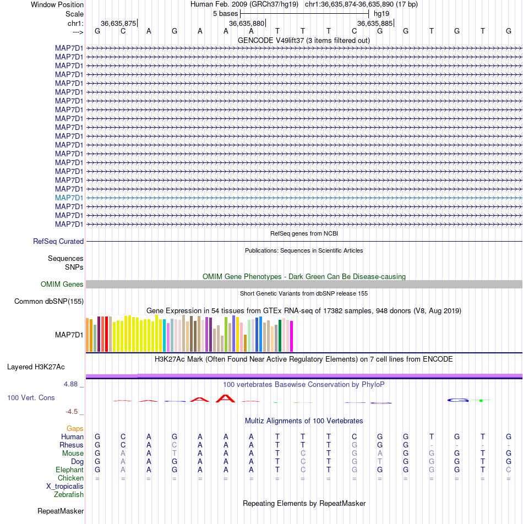Click the magenta bar in GTEx chart
The image size is (523, 524).
(291, 336)
